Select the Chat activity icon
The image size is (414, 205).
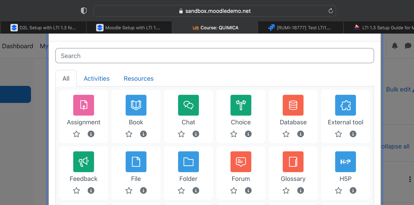[x=188, y=105]
